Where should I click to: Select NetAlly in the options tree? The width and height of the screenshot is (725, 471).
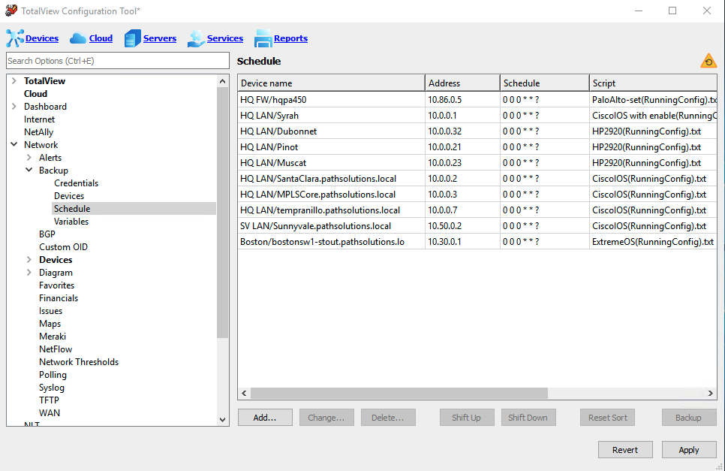click(38, 132)
